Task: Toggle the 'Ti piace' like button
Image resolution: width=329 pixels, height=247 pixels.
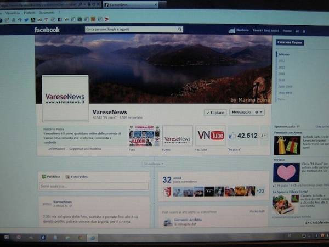Action: (x=215, y=113)
